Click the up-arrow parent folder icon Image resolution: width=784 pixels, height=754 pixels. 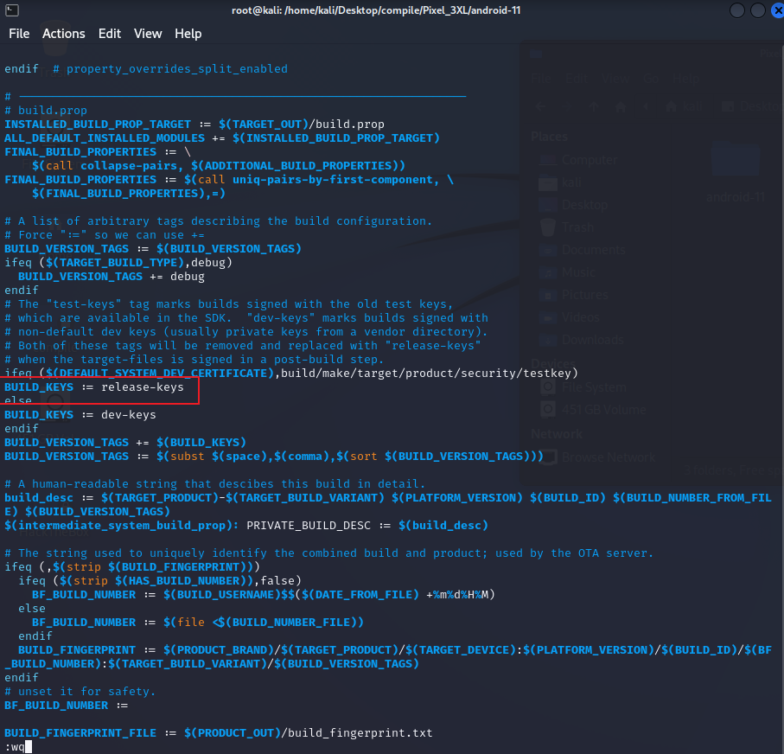pos(593,106)
